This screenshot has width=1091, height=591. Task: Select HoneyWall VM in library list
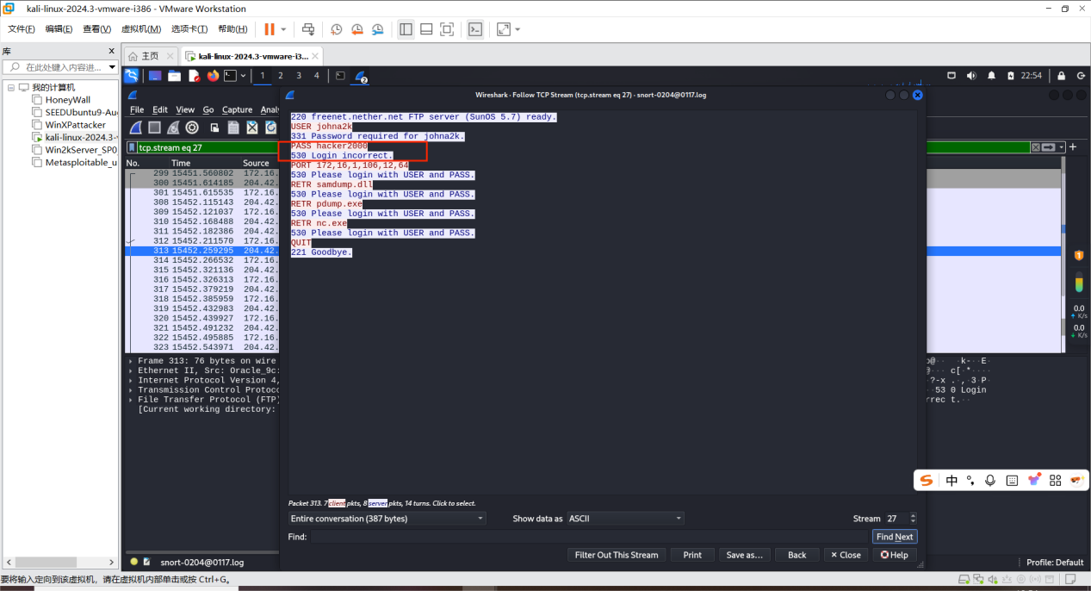pos(67,100)
